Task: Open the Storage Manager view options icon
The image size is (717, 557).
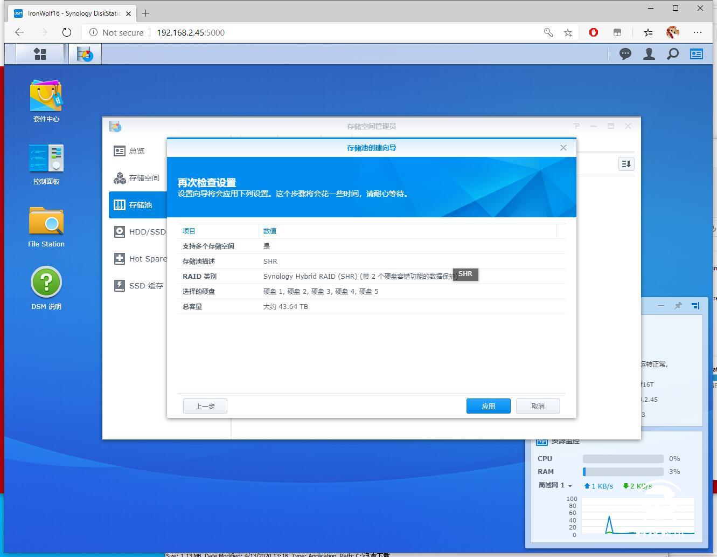Action: coord(625,164)
